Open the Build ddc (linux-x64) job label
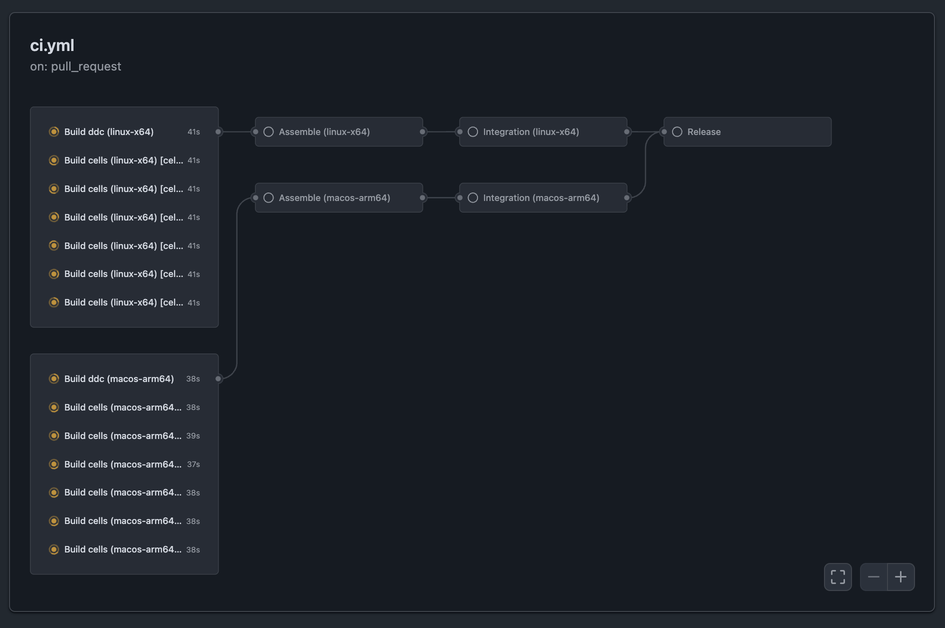This screenshot has height=628, width=945. 108,132
